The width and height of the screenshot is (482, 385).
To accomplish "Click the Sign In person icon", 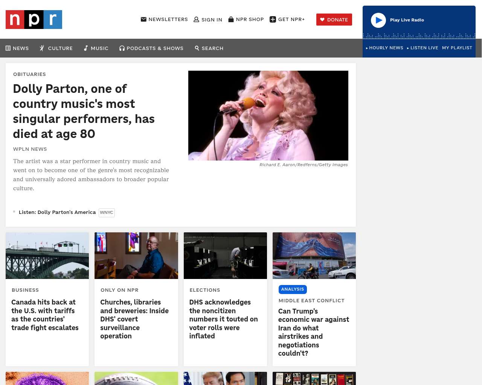I will (x=196, y=20).
